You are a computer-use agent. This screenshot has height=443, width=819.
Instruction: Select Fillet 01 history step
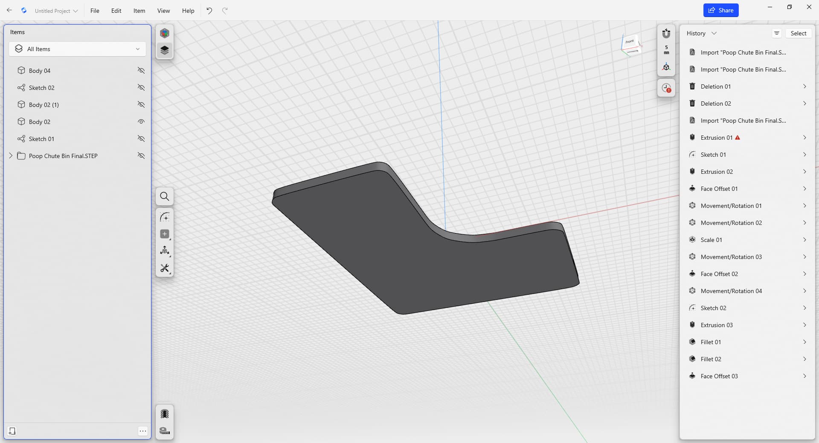tap(747, 342)
